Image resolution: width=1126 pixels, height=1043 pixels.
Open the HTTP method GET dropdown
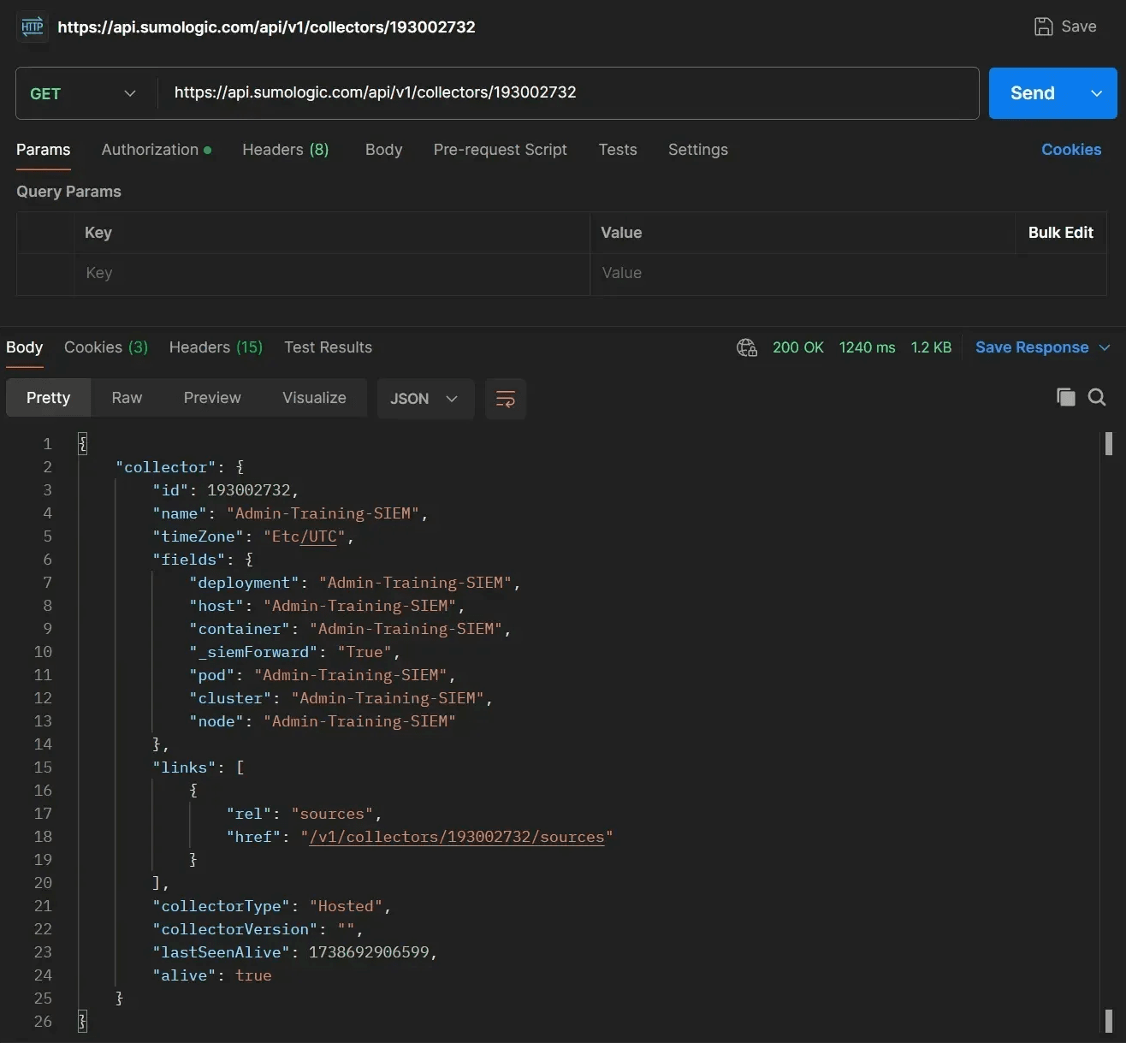point(84,93)
